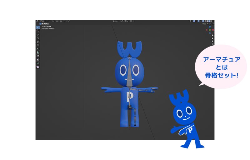Choose the Measure ruler tool

point(38,52)
